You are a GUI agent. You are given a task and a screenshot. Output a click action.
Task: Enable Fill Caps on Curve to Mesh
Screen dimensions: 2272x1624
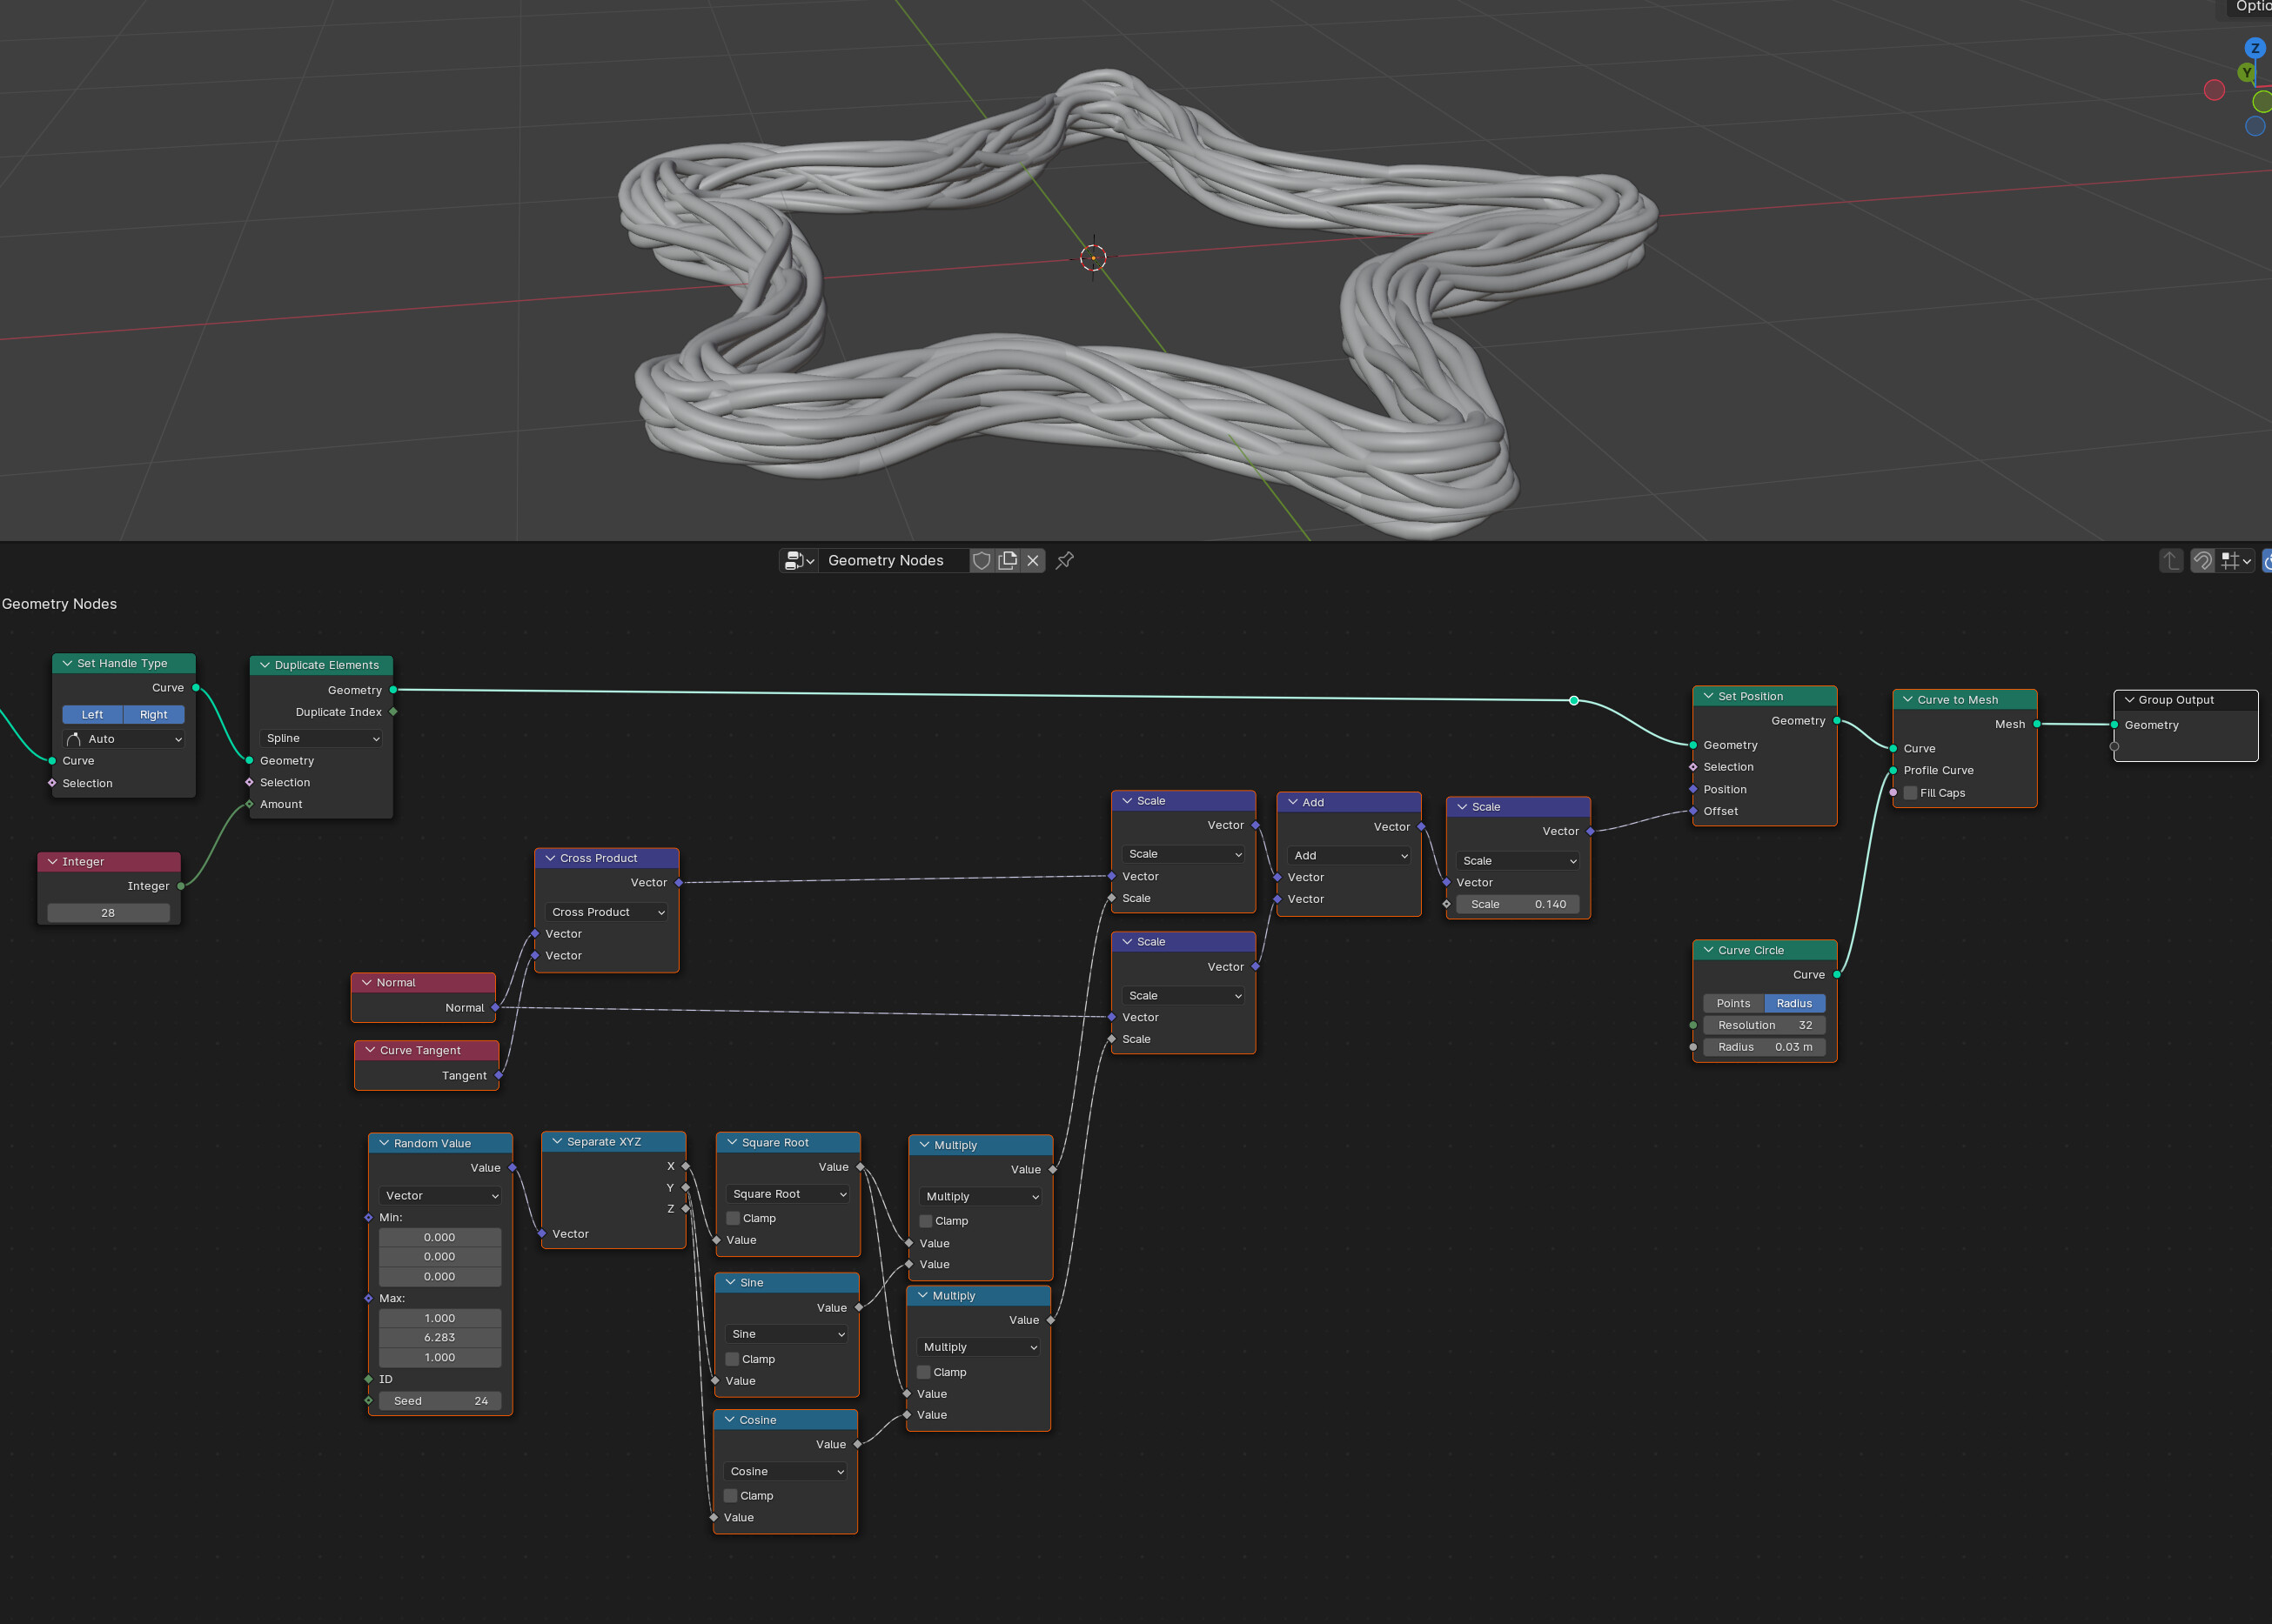[x=1911, y=793]
